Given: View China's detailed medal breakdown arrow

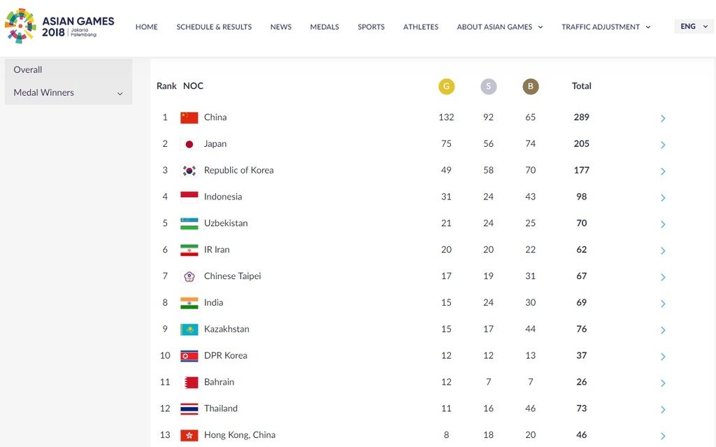Looking at the screenshot, I should coord(663,118).
